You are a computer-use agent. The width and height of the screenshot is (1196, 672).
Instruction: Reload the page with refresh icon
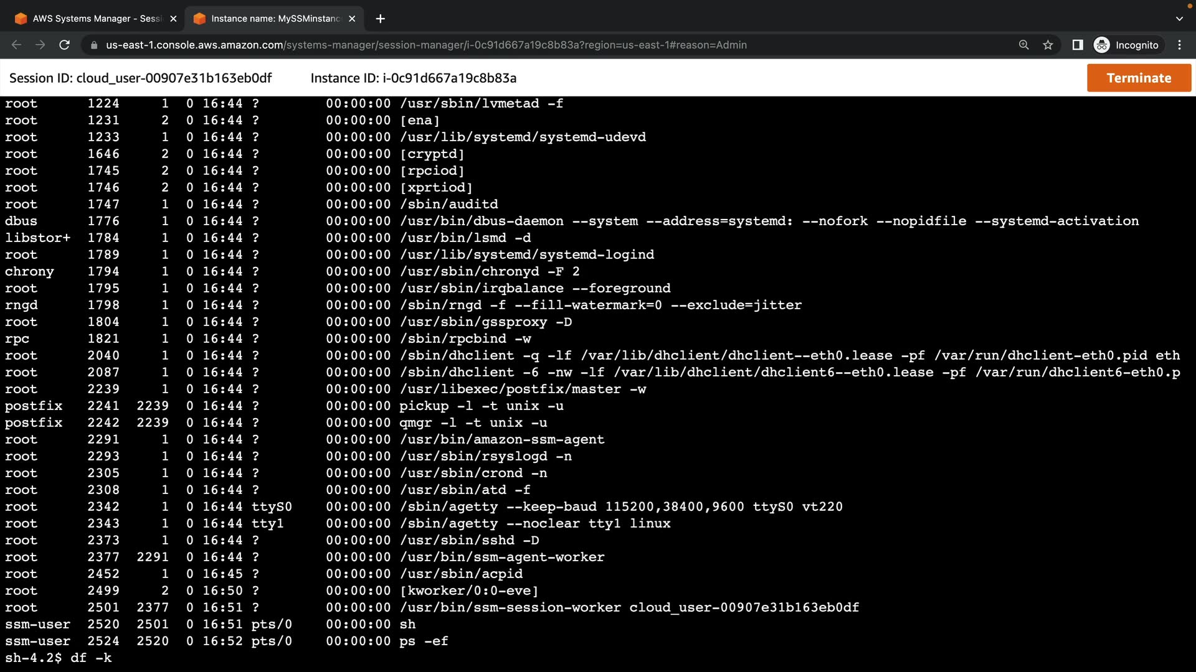[x=64, y=45]
